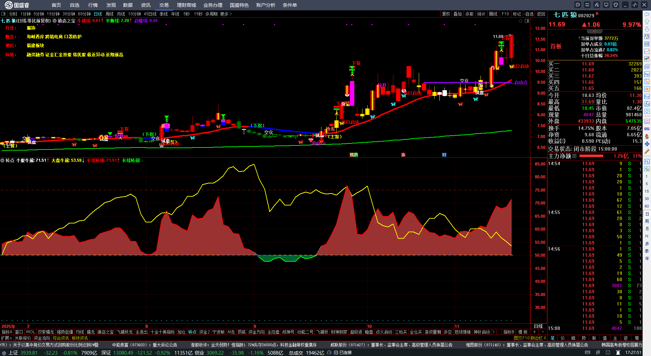This screenshot has height=356, width=651.
Task: Open the message chat icon in title bar
Action: (x=578, y=5)
